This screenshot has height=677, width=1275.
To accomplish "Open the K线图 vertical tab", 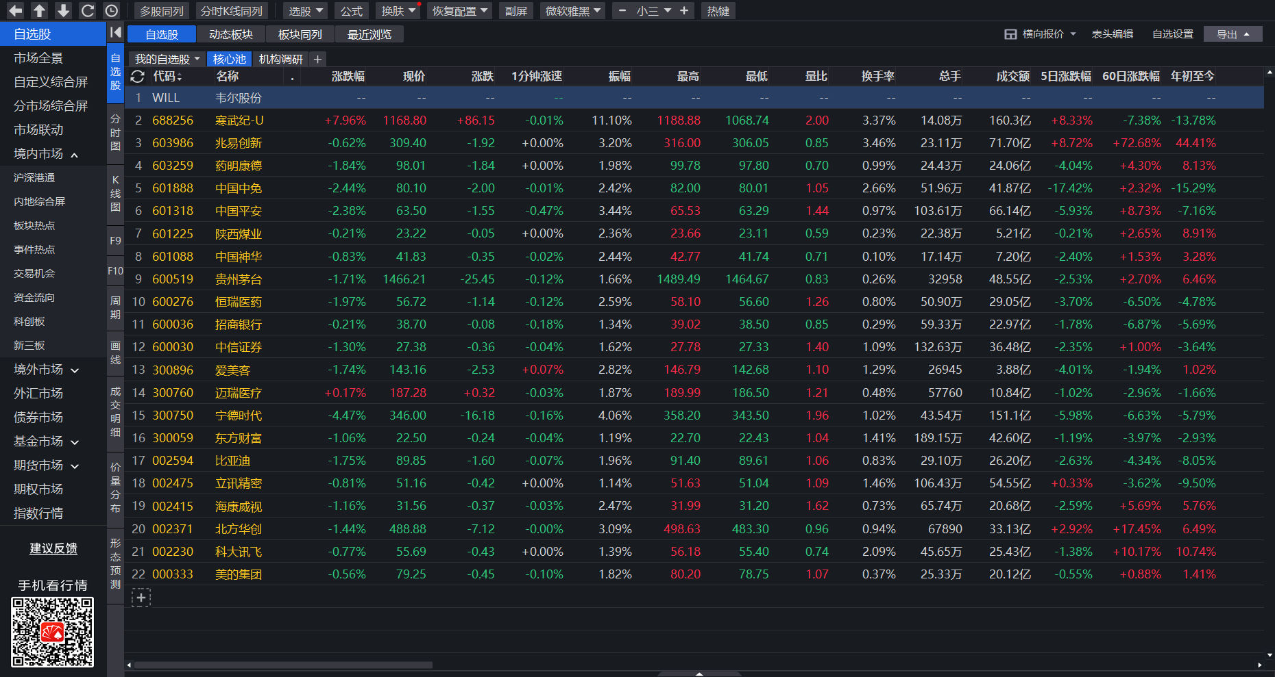I will (x=115, y=193).
